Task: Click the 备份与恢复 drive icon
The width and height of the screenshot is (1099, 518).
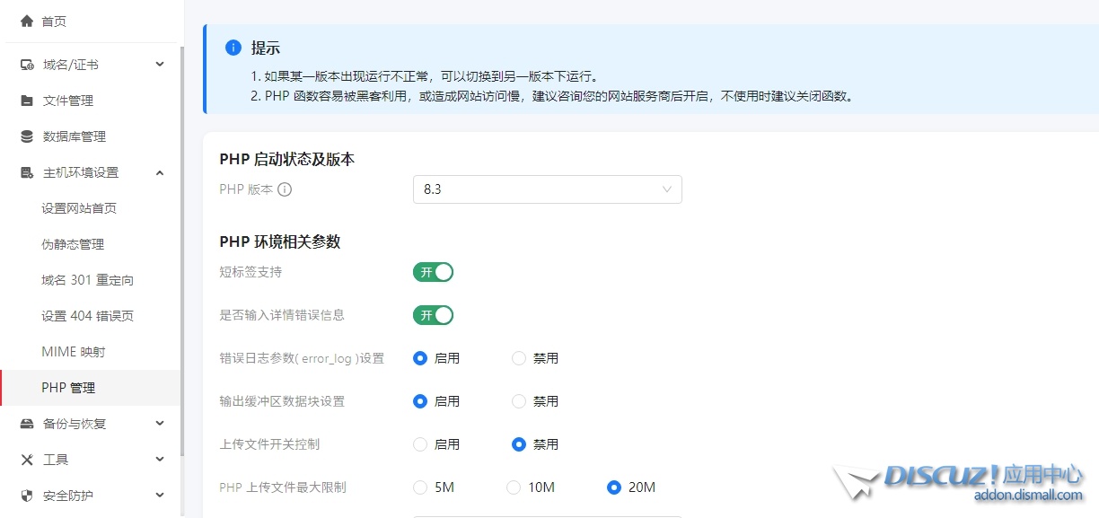Action: coord(27,424)
